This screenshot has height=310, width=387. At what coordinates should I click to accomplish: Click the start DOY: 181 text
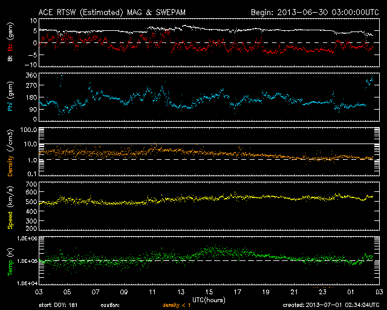coord(59,305)
